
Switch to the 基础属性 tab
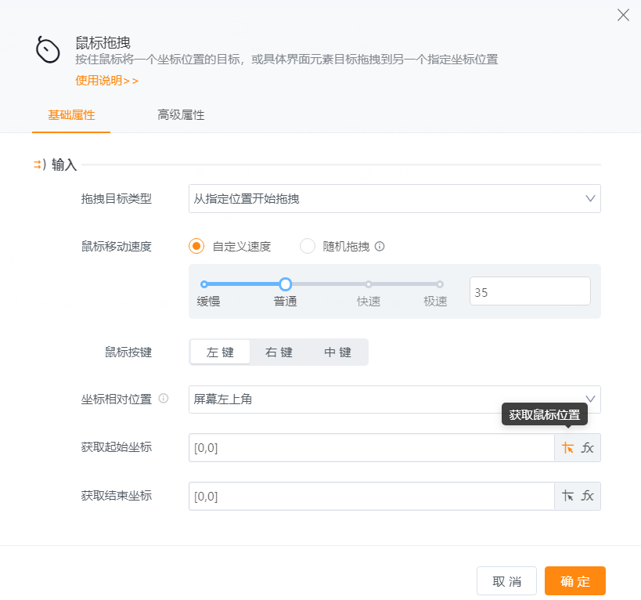71,115
